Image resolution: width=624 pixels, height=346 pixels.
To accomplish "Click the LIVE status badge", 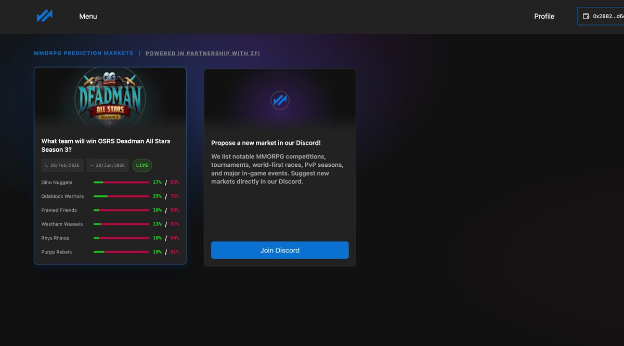I will (142, 165).
